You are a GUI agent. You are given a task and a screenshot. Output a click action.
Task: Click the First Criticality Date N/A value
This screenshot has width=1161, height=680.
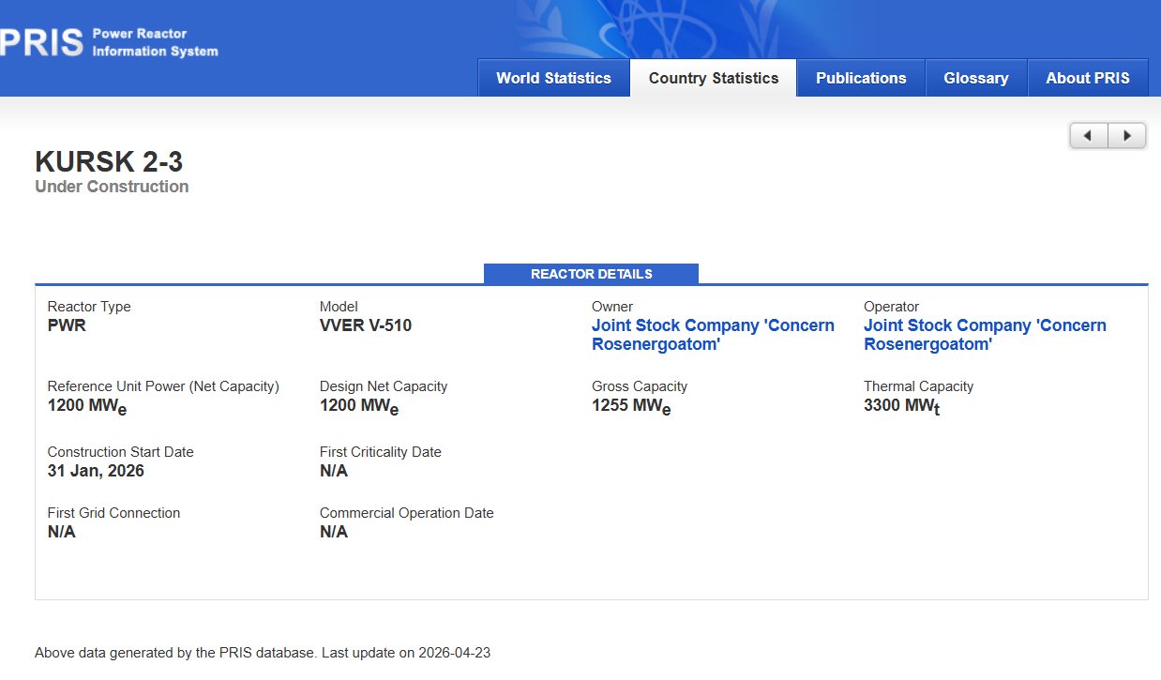coord(333,471)
